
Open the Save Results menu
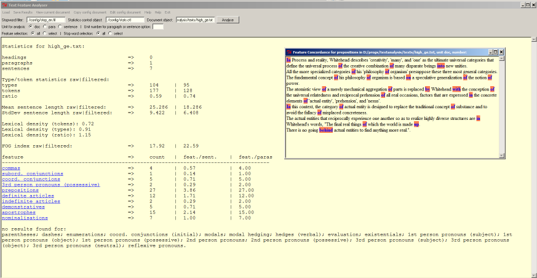[x=22, y=12]
